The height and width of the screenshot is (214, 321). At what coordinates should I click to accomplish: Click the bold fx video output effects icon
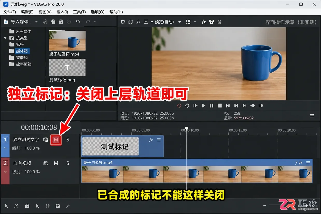click(x=204, y=22)
